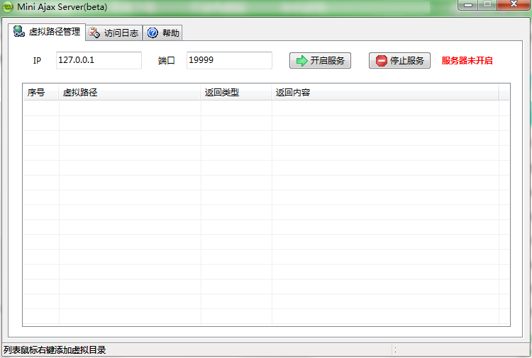
Task: Click the Mini Ajax Server title bar icon
Action: click(x=8, y=7)
